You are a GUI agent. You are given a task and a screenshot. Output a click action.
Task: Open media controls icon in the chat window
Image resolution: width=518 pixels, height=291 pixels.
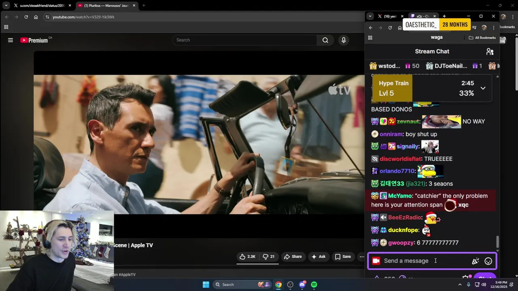pos(474,27)
